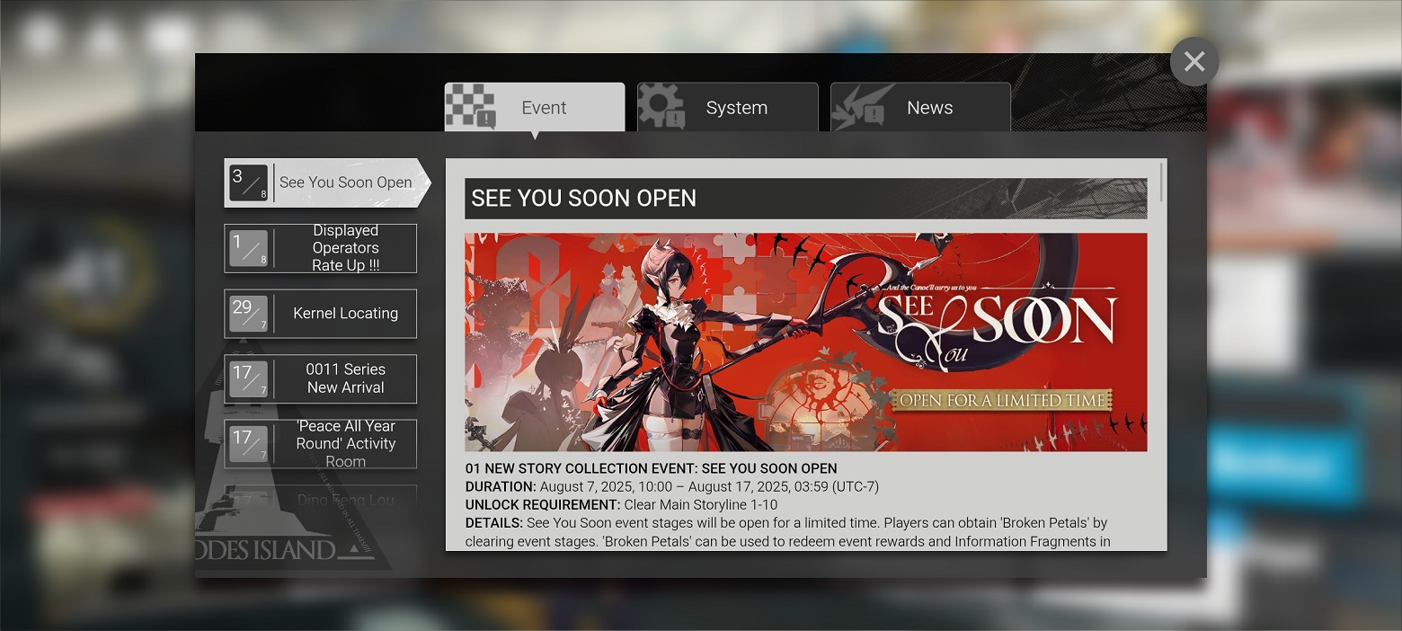The image size is (1402, 631).
Task: Click 17/7 badge beside 0011 Series
Action: coord(248,378)
